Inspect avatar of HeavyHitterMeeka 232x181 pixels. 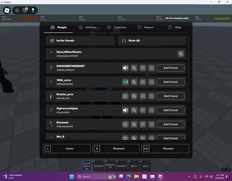[180, 54]
